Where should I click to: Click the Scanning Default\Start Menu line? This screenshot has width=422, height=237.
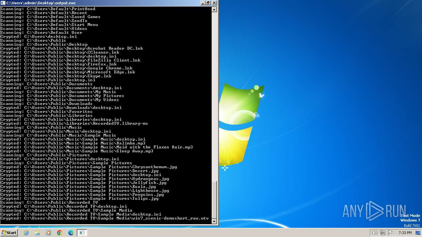(49, 25)
